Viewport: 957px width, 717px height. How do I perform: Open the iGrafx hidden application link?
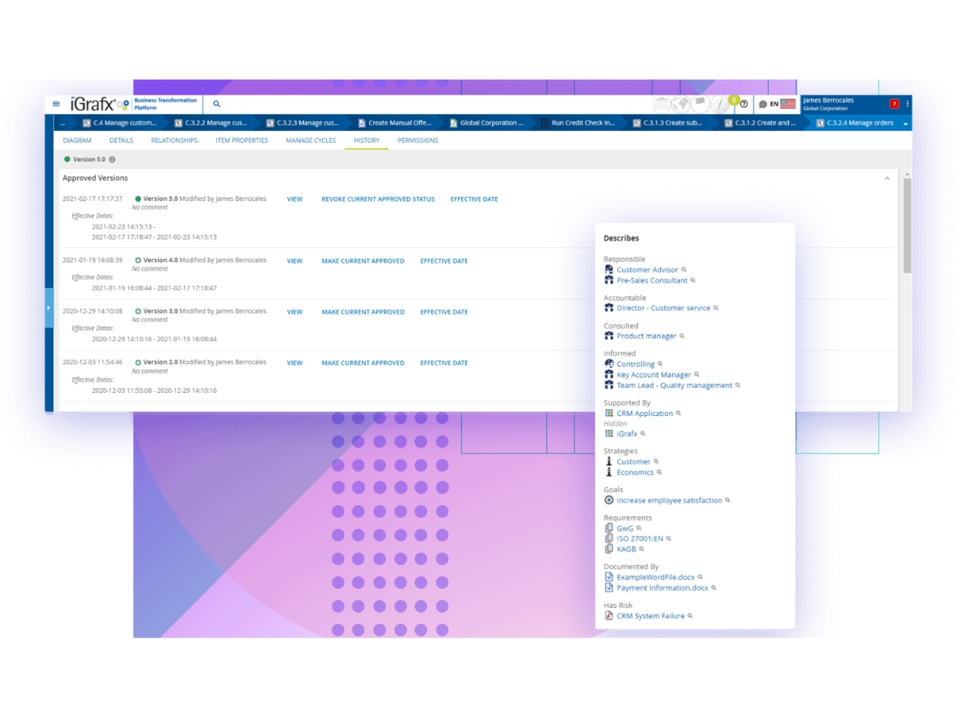coord(627,434)
